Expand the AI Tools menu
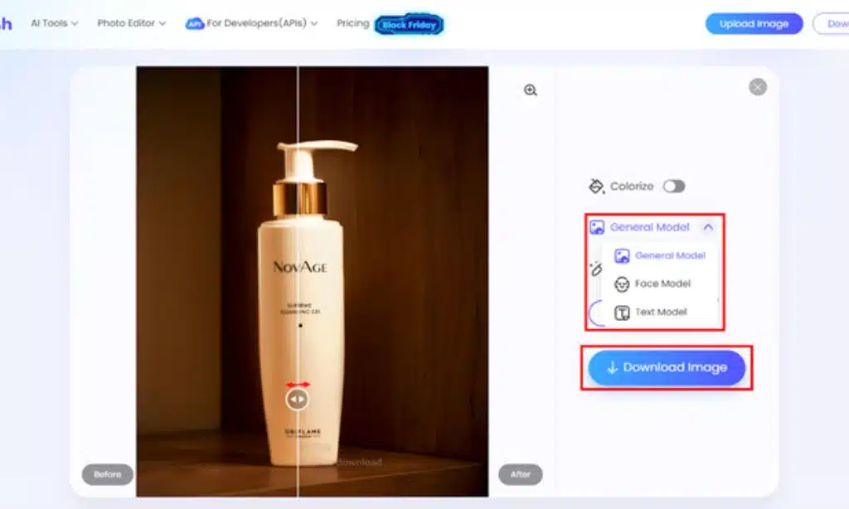Viewport: 849px width, 509px height. tap(55, 23)
